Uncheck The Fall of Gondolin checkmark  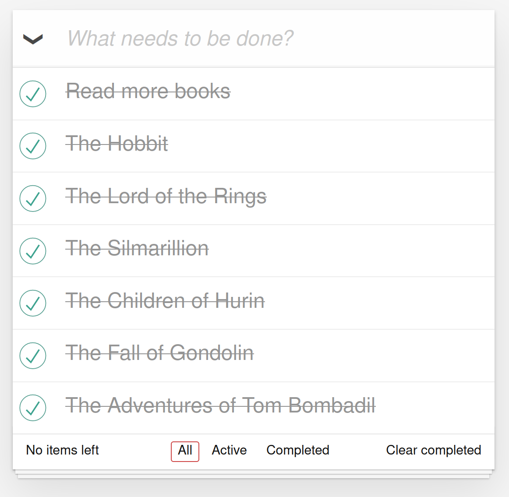point(33,356)
